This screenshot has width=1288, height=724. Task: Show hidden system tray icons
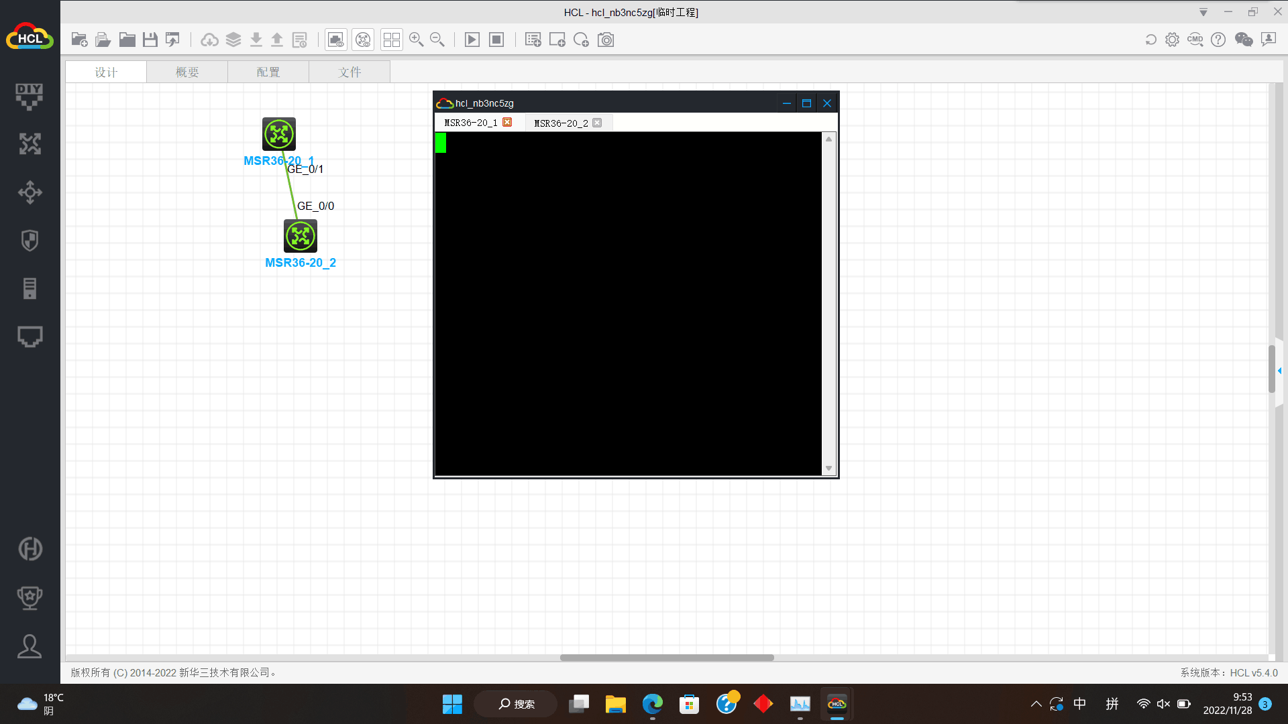point(1036,704)
